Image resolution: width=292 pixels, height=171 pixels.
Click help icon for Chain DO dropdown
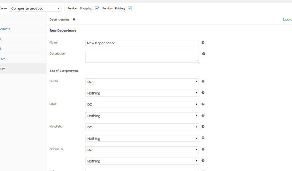pyautogui.click(x=203, y=104)
